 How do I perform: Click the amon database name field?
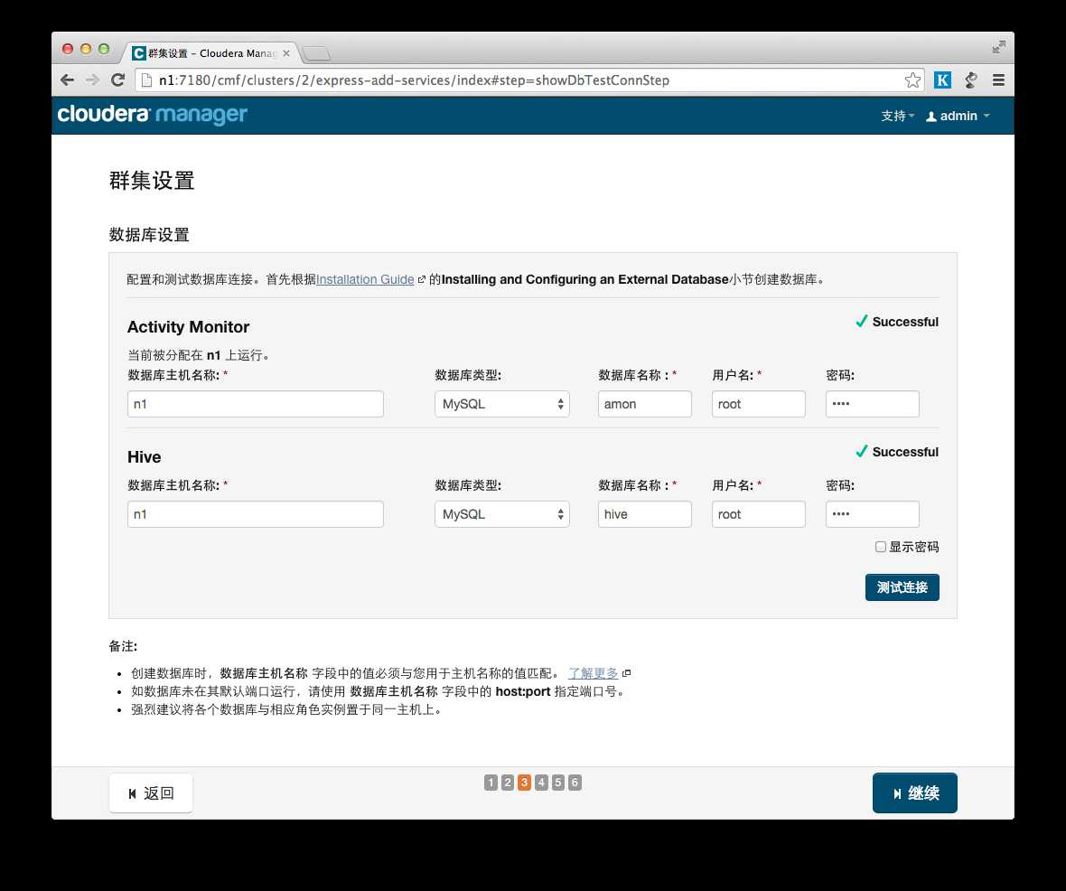[x=644, y=404]
